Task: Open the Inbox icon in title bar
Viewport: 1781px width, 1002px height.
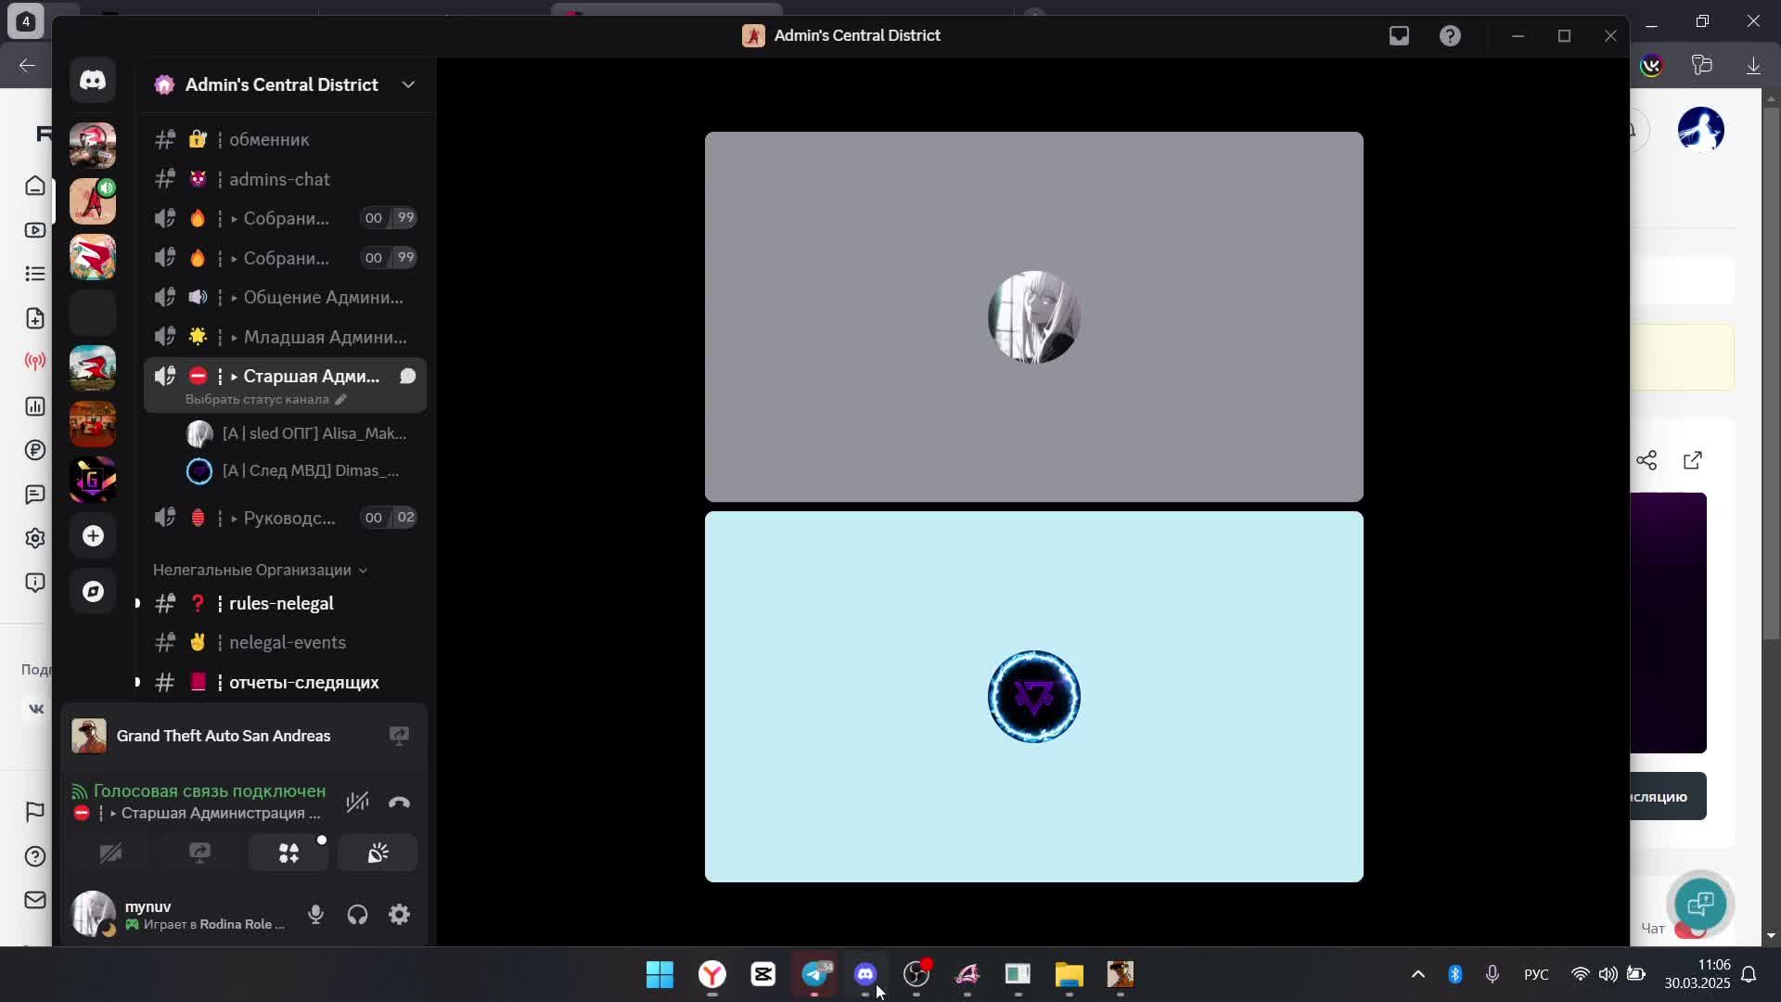Action: [x=1399, y=36]
